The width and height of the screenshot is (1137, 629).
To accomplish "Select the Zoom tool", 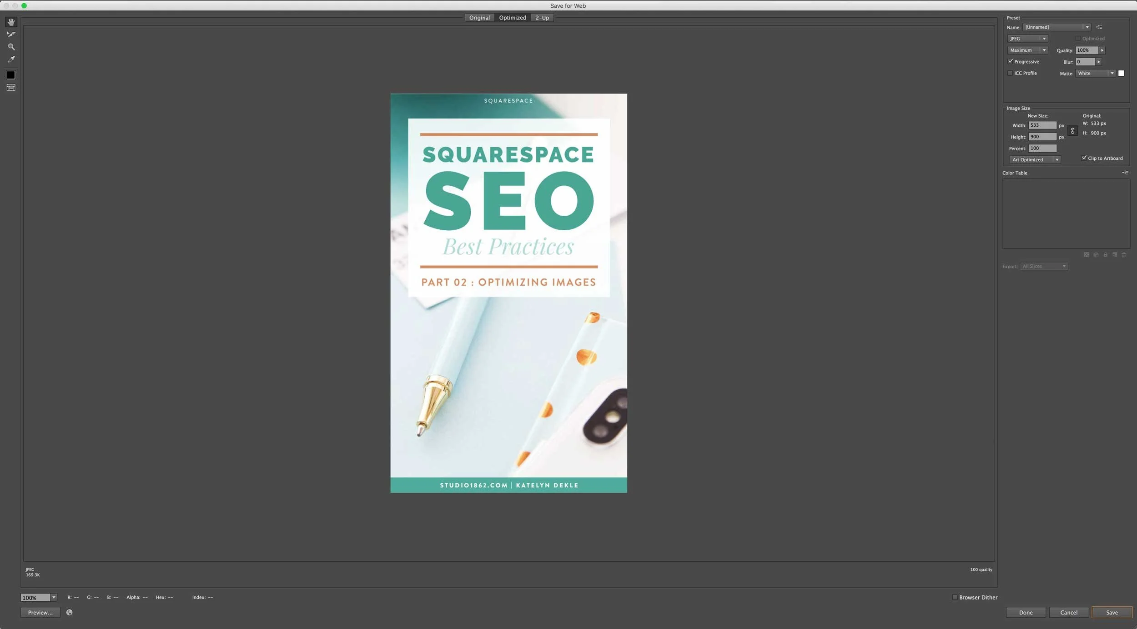I will pos(11,47).
